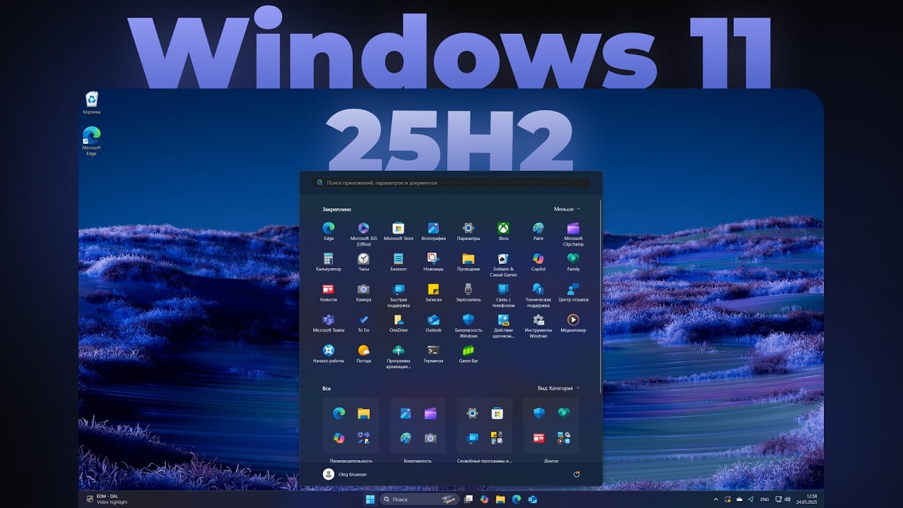Image resolution: width=903 pixels, height=508 pixels.
Task: Open Copilot from the taskbar
Action: pos(484,500)
